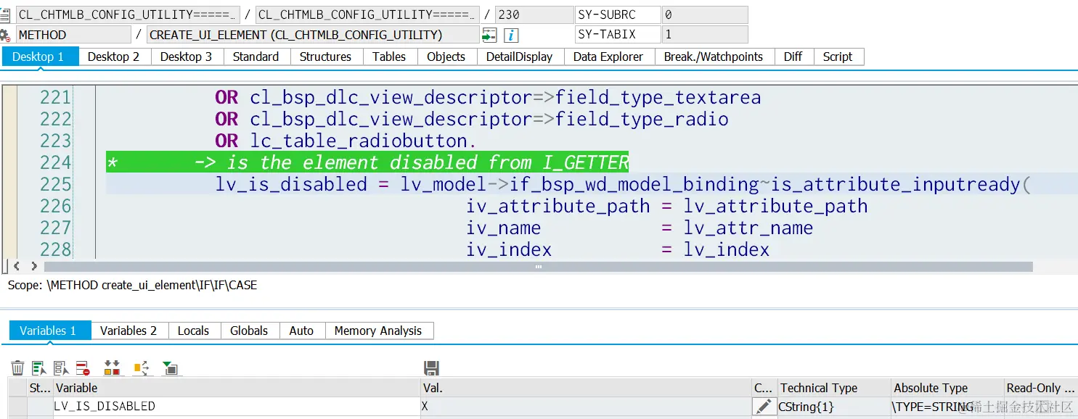
Task: Click line number 225 in the gutter
Action: pos(56,184)
